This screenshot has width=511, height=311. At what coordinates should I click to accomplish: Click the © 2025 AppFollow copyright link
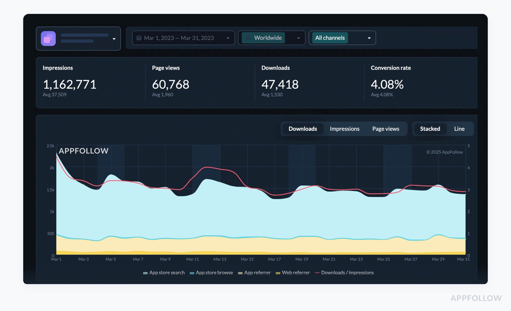[445, 152]
